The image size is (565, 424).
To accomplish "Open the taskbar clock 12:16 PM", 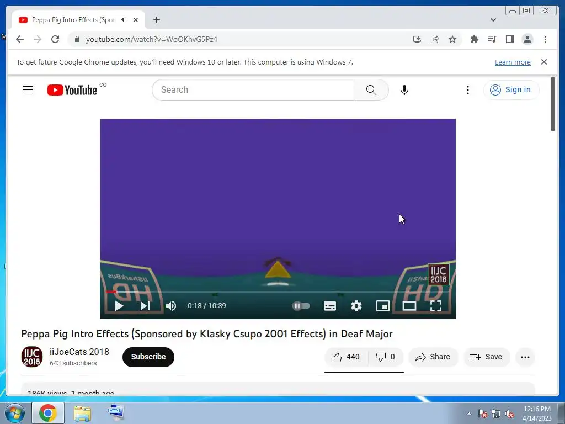I will 537,414.
